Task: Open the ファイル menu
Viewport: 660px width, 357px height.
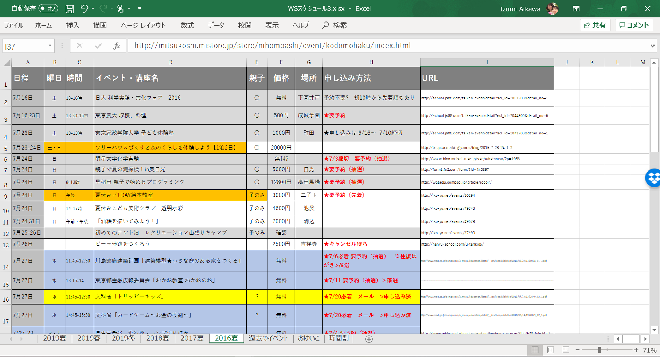Action: coord(13,25)
